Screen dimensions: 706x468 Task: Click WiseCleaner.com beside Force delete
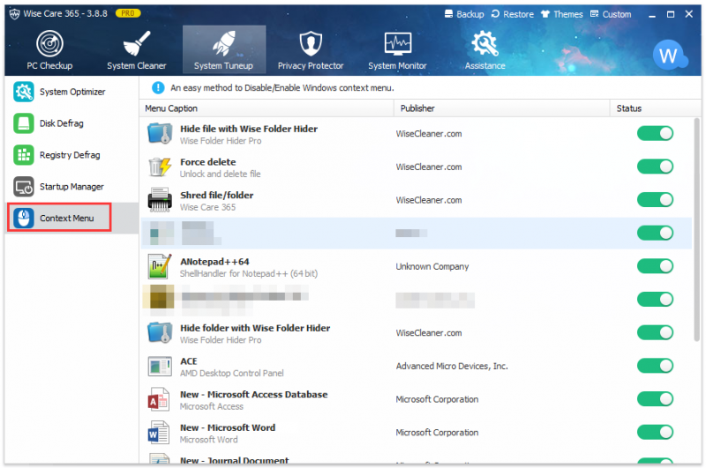(429, 167)
